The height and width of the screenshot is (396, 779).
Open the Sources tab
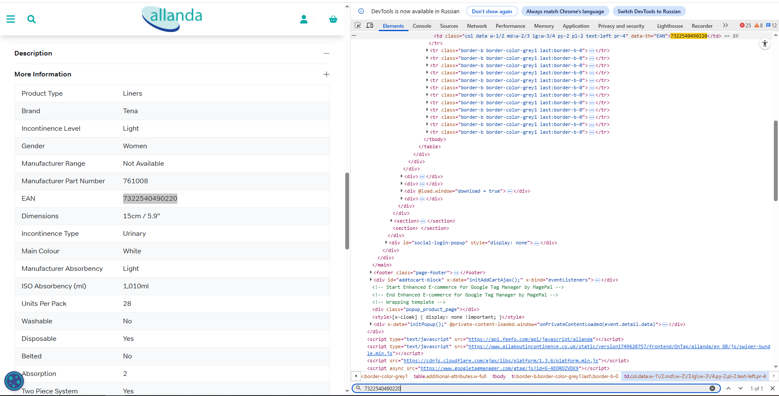449,26
